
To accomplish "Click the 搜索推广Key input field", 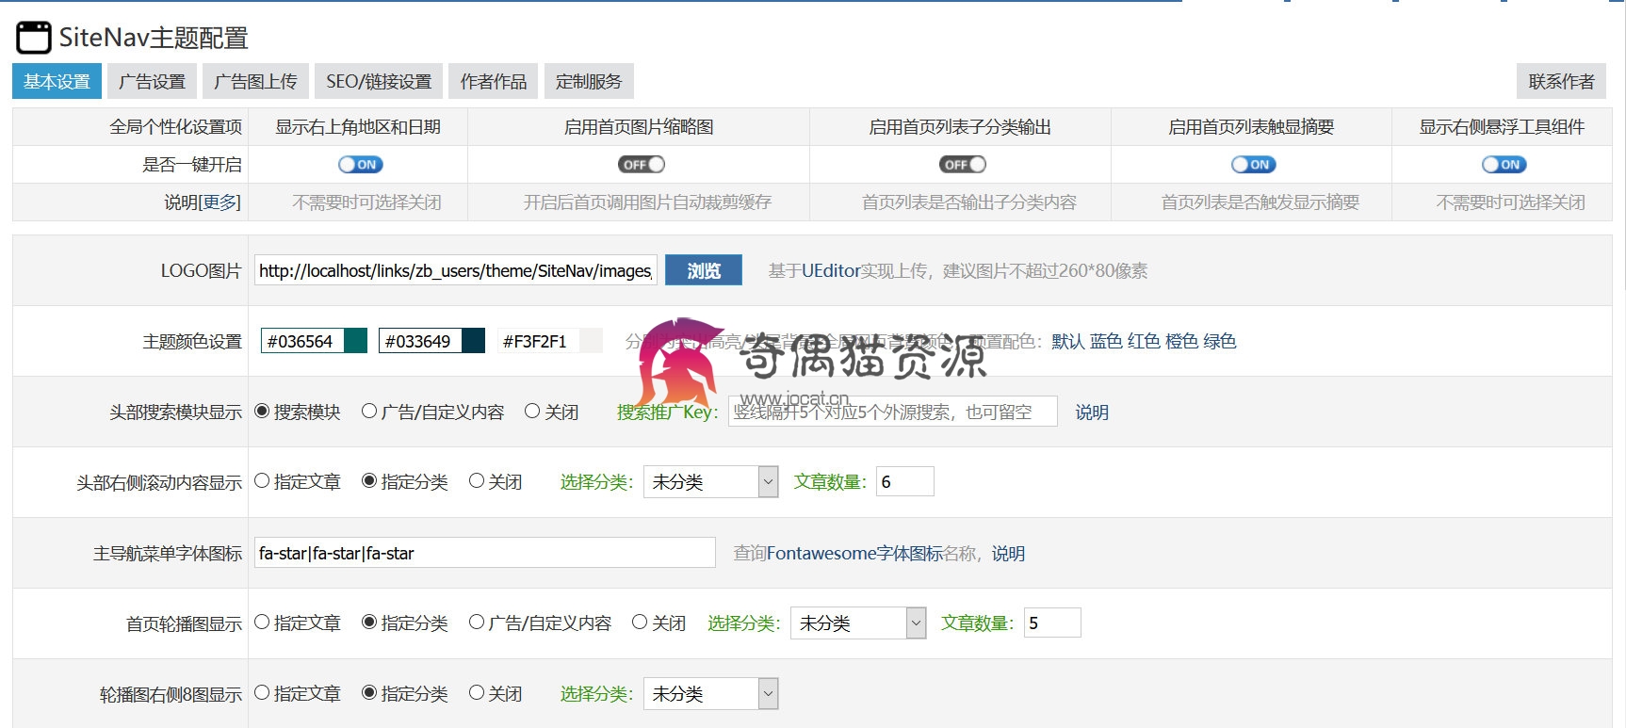I will pyautogui.click(x=893, y=412).
